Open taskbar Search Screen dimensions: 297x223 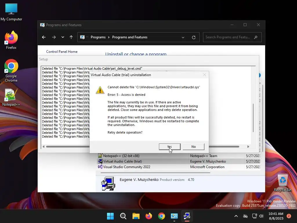pyautogui.click(x=123, y=216)
